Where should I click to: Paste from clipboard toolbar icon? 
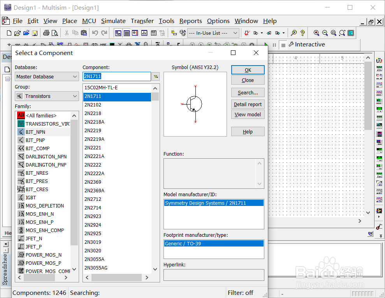pos(84,33)
